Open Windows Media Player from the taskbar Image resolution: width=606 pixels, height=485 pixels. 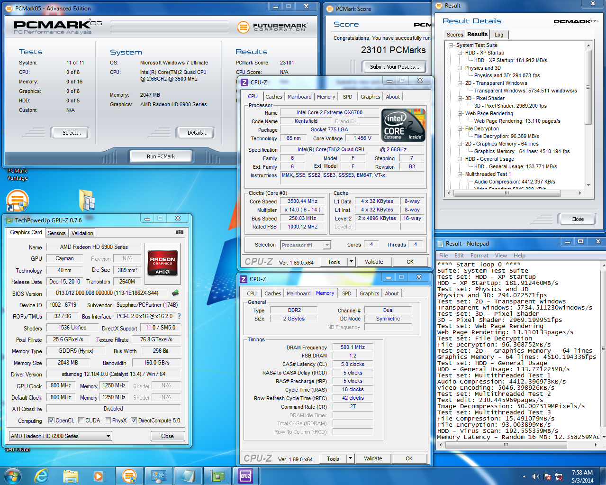pyautogui.click(x=99, y=476)
